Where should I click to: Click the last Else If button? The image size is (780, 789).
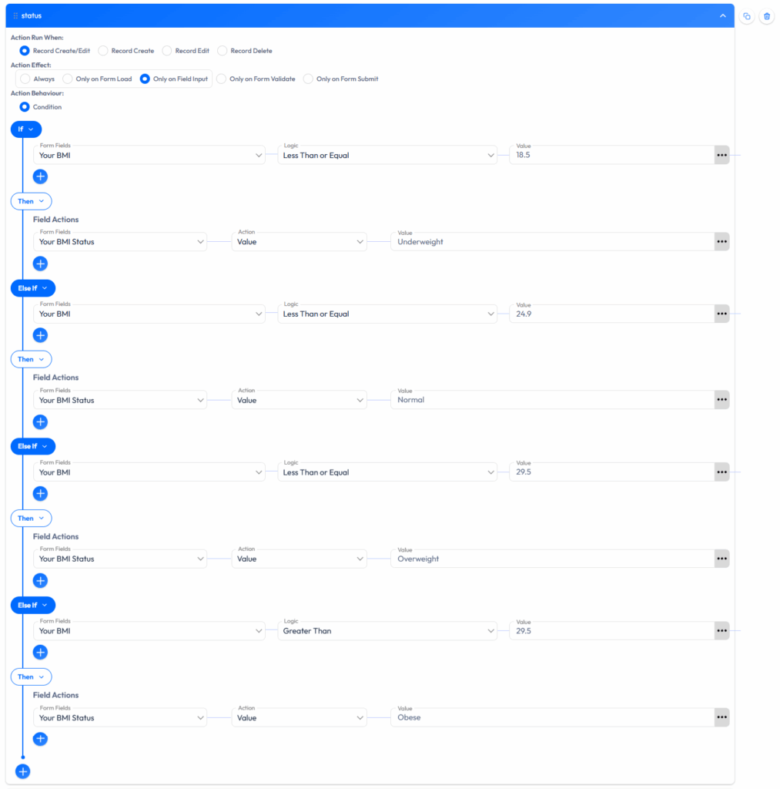click(32, 606)
